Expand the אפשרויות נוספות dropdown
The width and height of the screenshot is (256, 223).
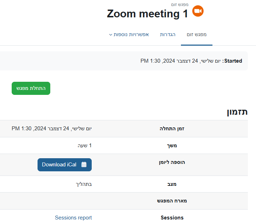click(x=129, y=34)
